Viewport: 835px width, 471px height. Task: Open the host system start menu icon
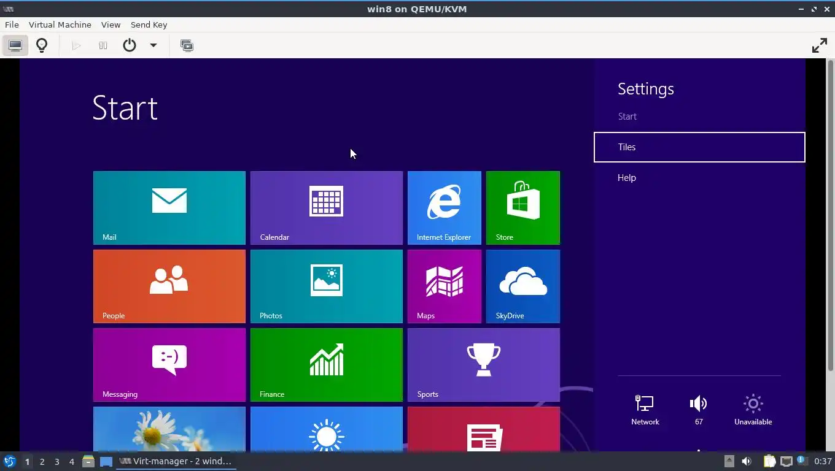[9, 461]
